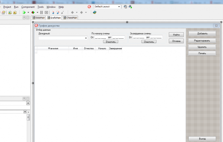This screenshot has height=142, width=223.
Task: Open the Component menu
Action: (28, 7)
